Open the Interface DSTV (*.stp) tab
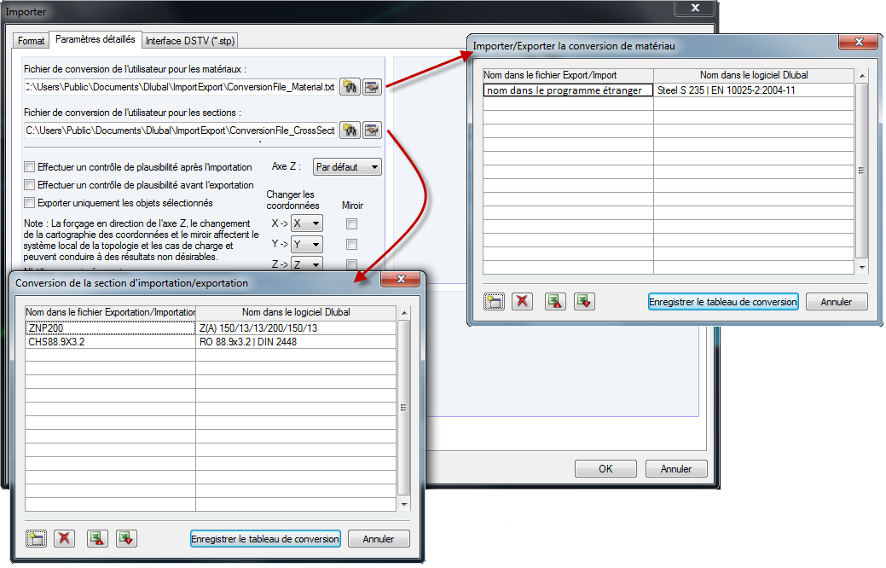 tap(190, 41)
